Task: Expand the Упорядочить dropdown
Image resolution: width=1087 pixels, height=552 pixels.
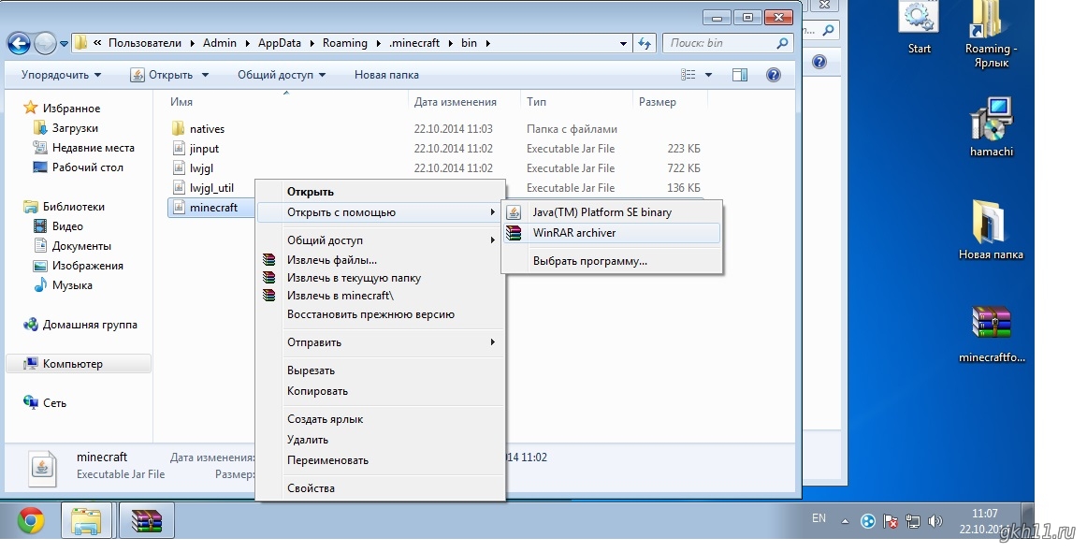Action: click(x=61, y=75)
